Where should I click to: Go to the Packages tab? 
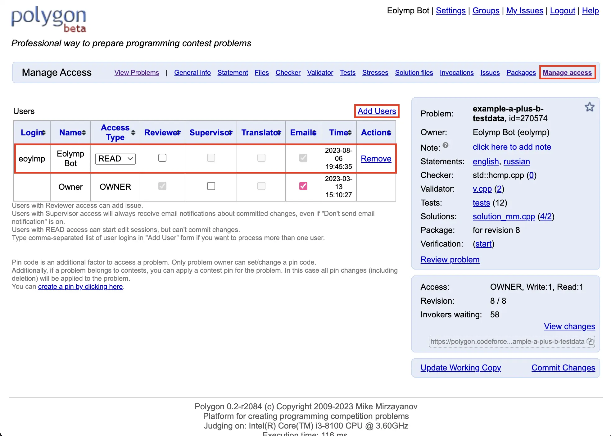pos(521,73)
